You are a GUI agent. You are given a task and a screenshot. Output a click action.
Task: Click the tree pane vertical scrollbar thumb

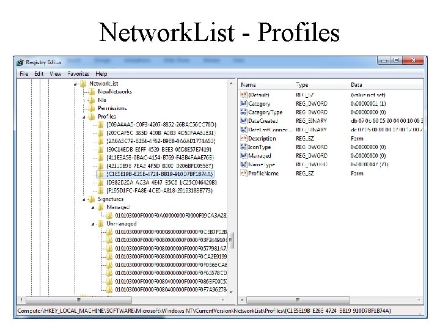coord(231,240)
